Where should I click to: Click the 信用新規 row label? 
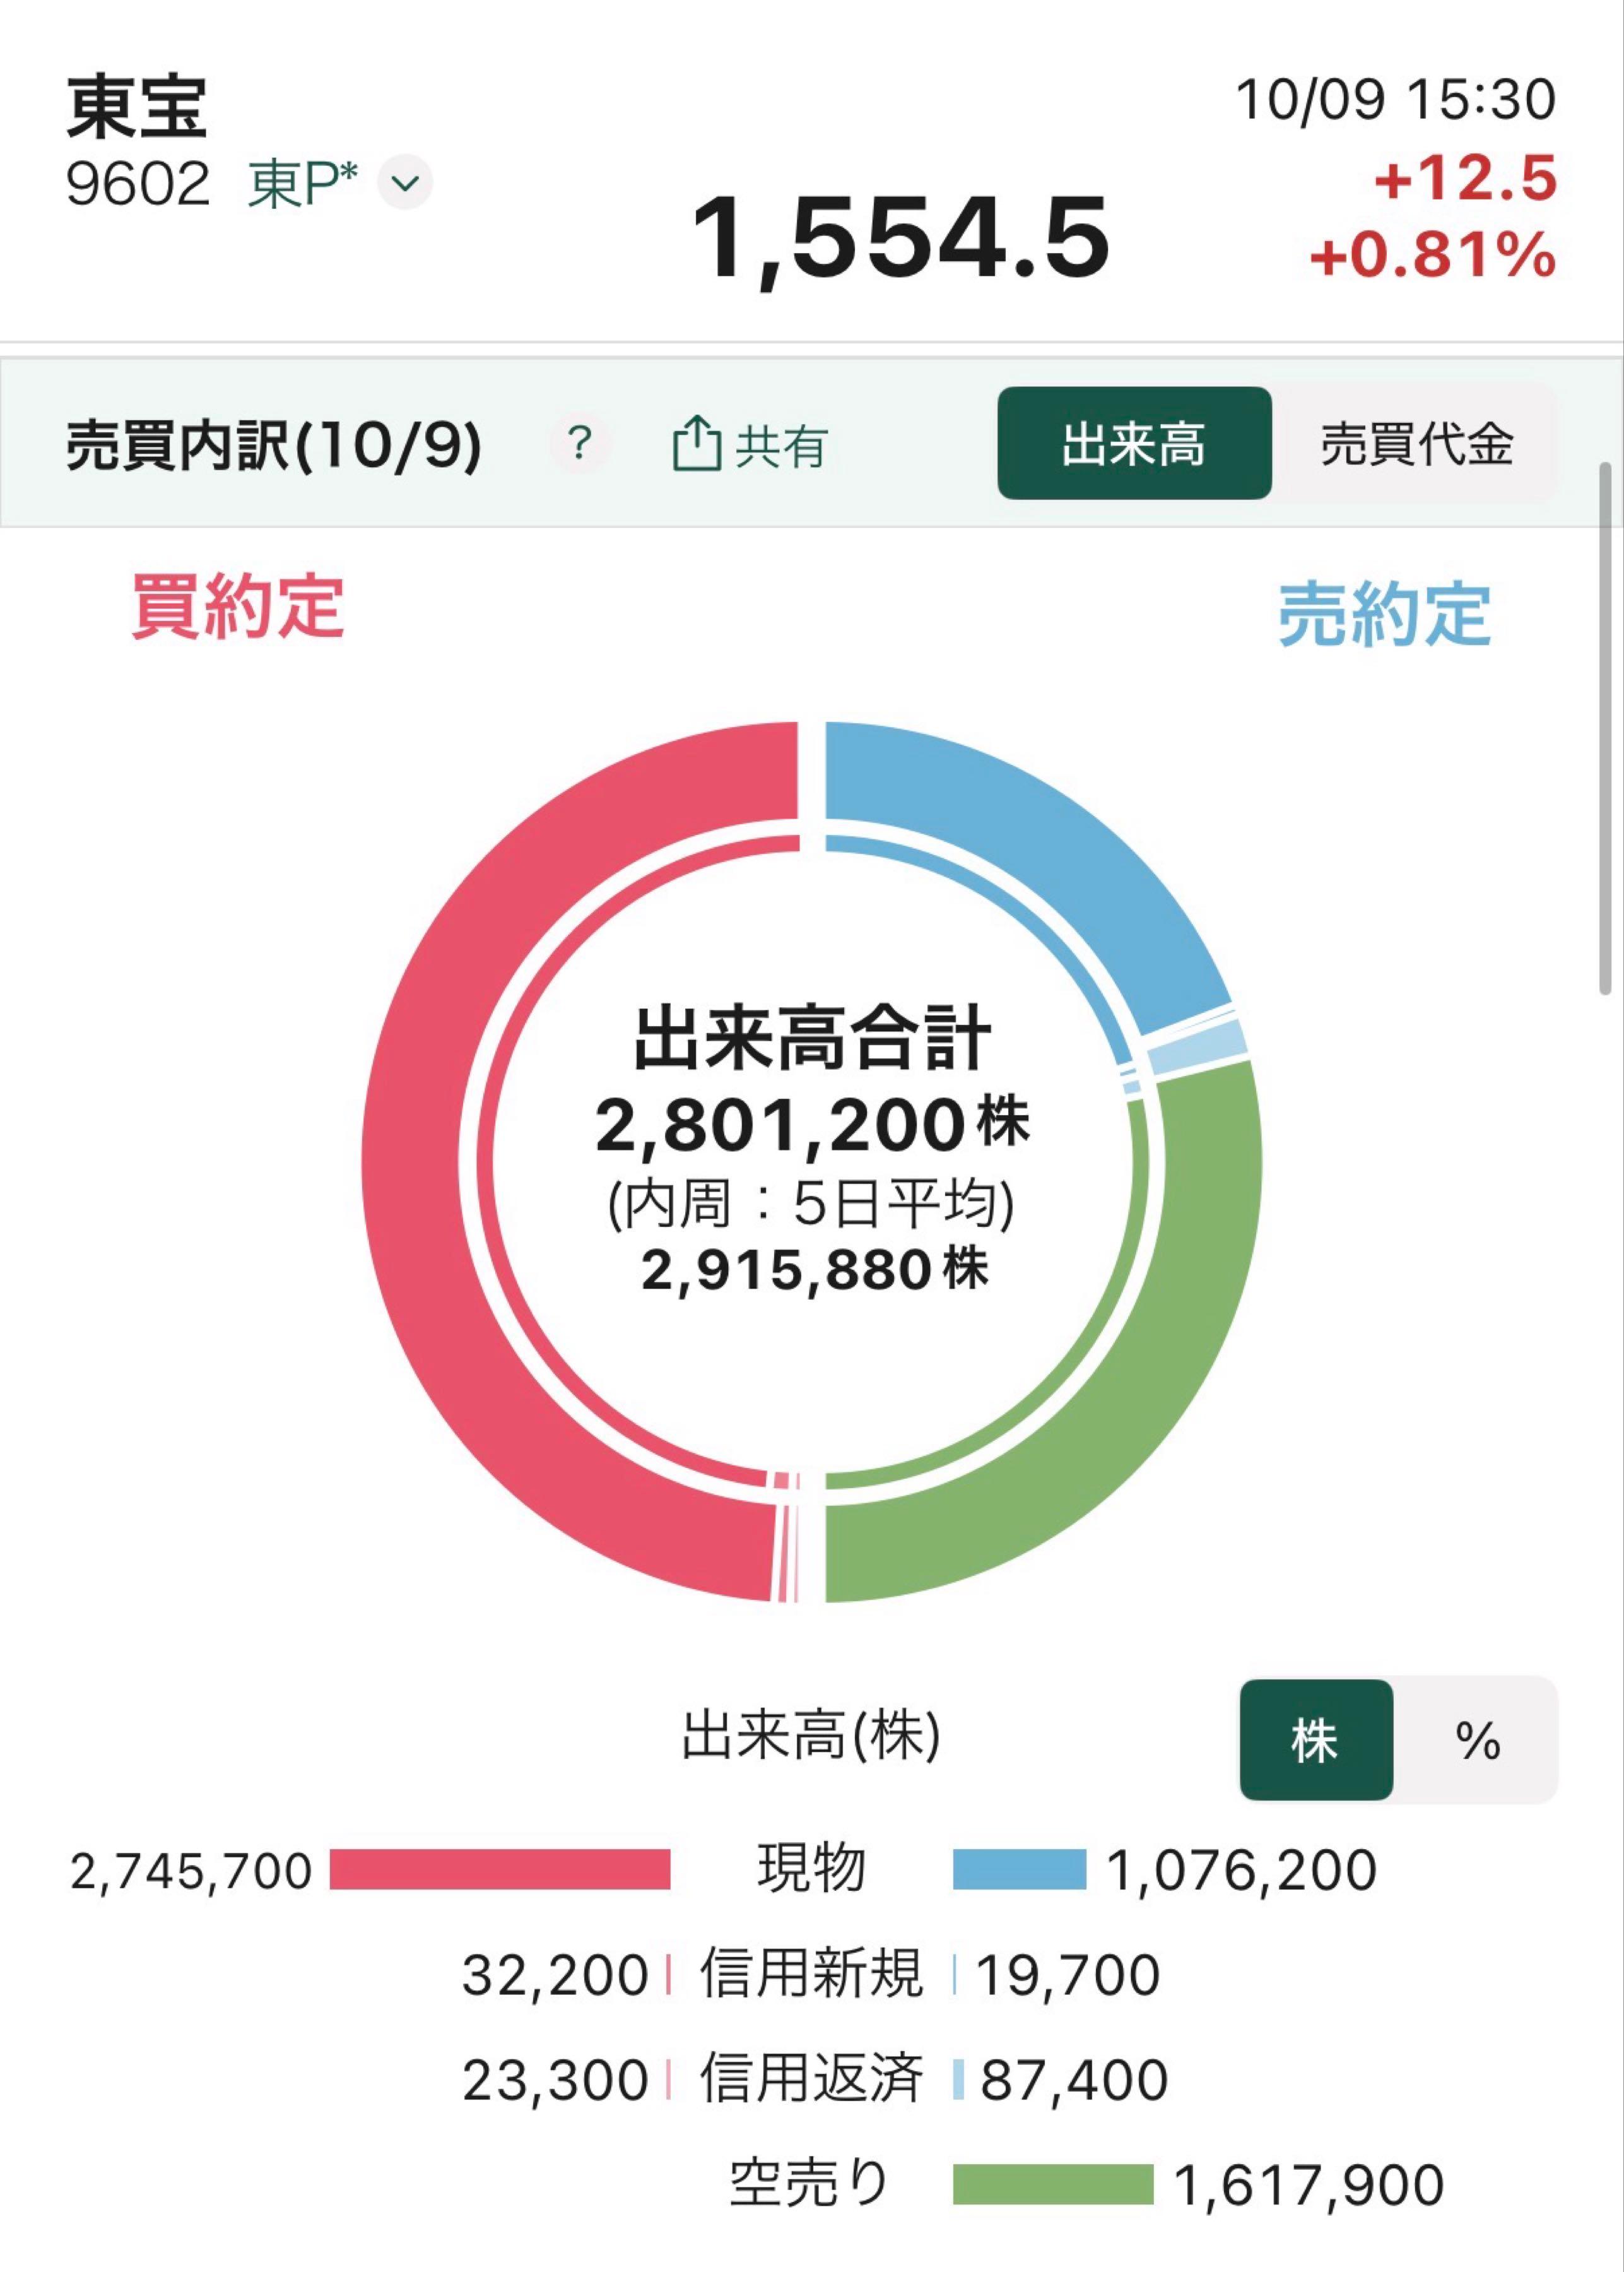pos(811,1973)
